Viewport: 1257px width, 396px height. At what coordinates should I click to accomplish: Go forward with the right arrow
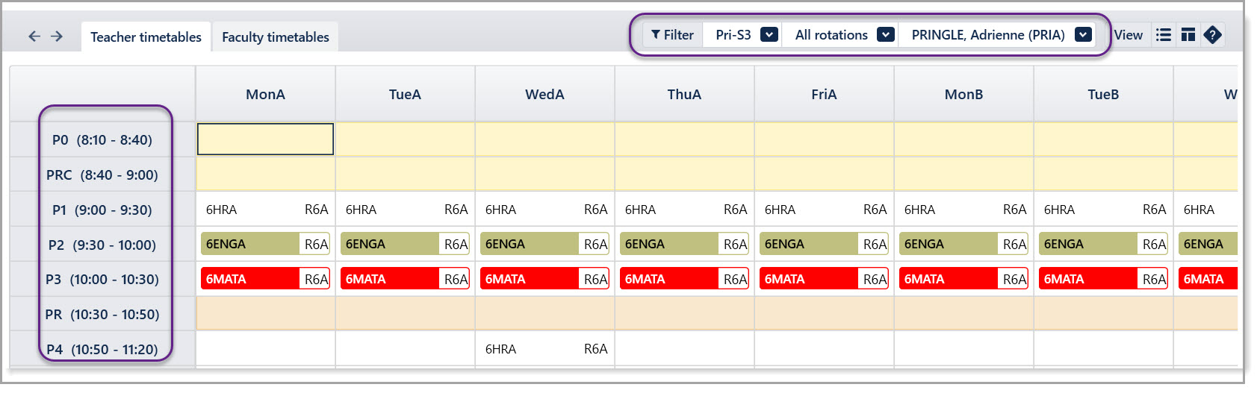(x=57, y=36)
